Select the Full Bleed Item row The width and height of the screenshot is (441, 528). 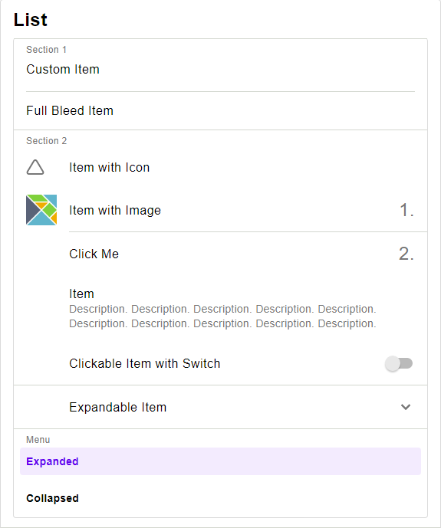220,110
